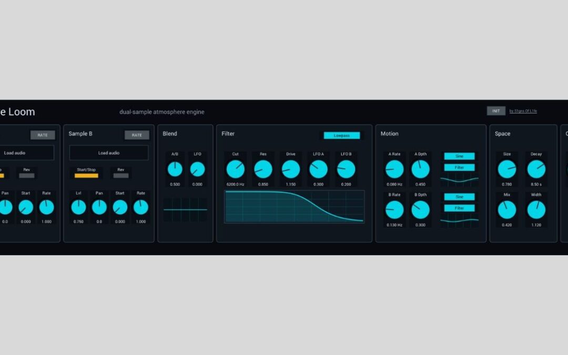Click the Motion section heading
The image size is (568, 355).
389,134
